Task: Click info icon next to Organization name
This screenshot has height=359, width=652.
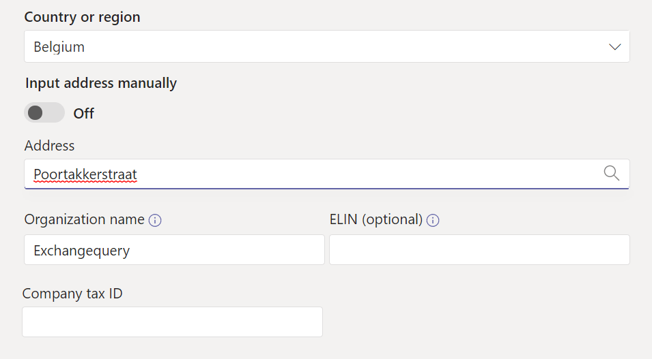Action: (155, 220)
